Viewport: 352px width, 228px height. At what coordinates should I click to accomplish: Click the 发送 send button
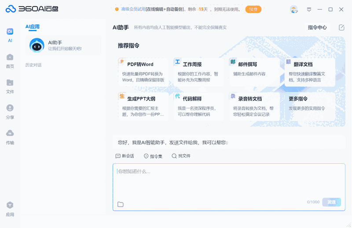332,202
